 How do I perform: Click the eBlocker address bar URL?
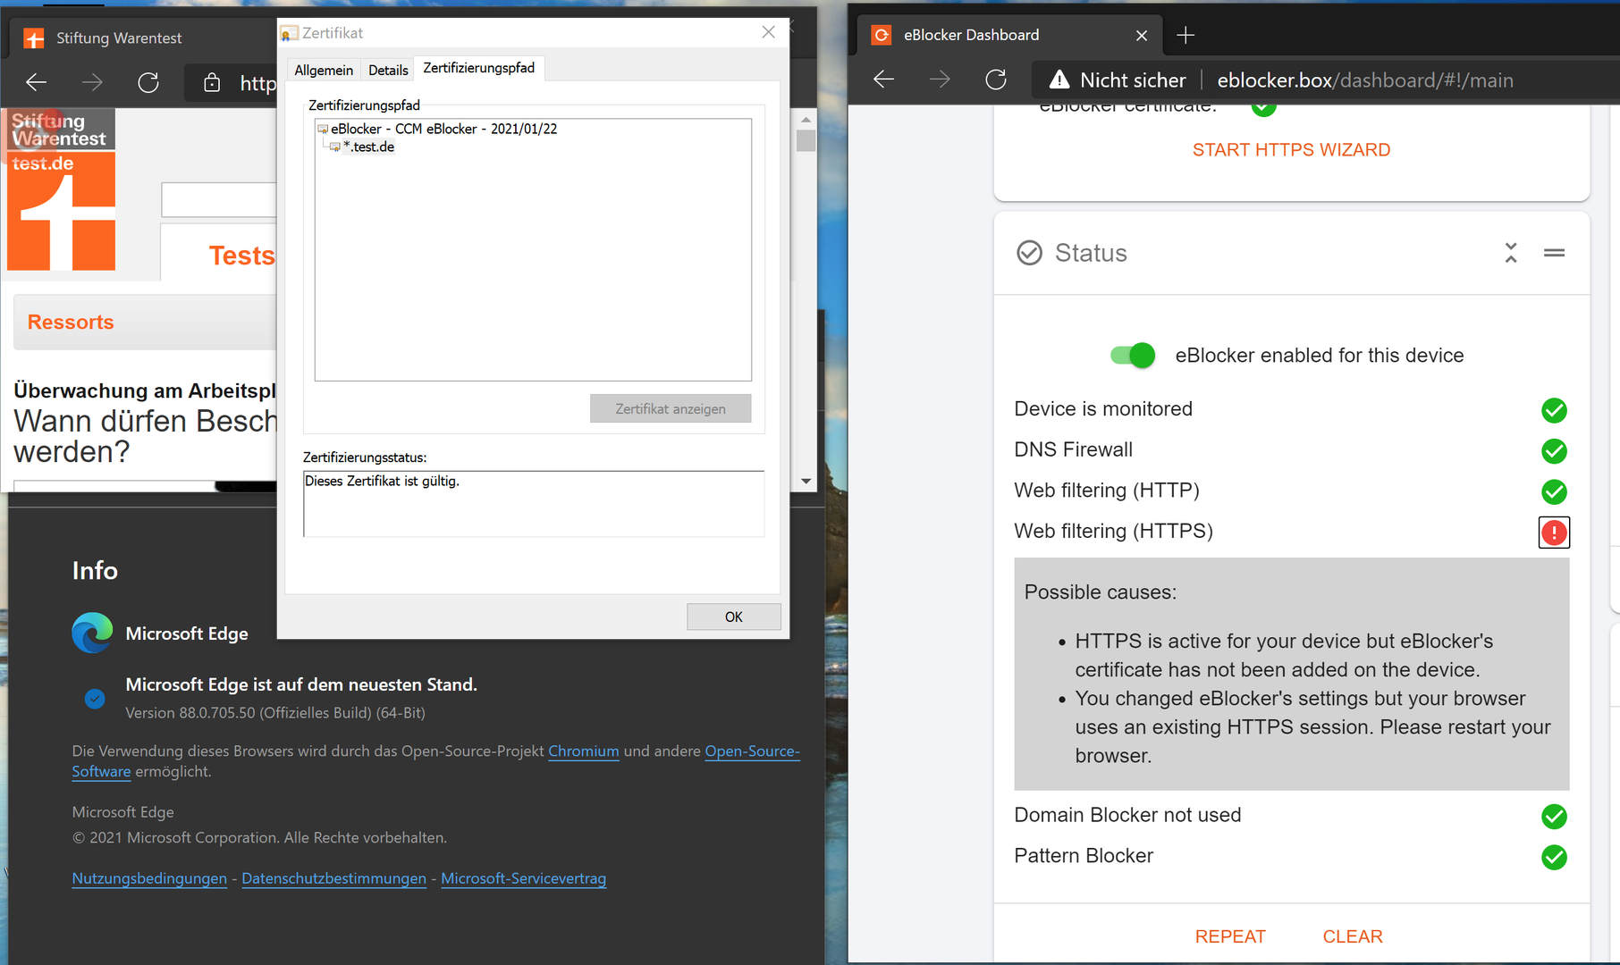(1365, 80)
